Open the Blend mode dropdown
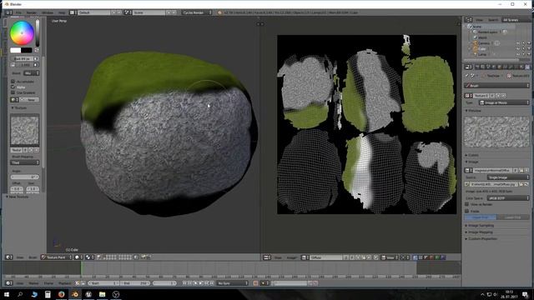This screenshot has width=534, height=300. coord(32,73)
